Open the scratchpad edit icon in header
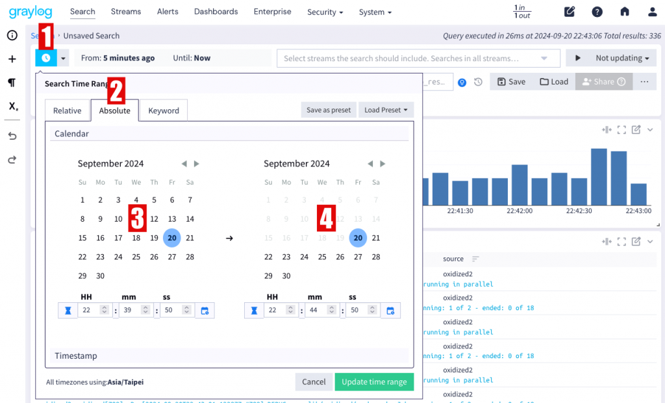The width and height of the screenshot is (665, 403). [x=570, y=12]
